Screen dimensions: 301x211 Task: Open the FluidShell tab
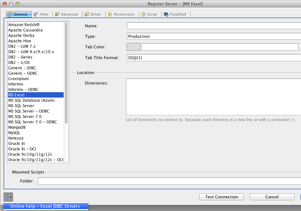click(175, 14)
